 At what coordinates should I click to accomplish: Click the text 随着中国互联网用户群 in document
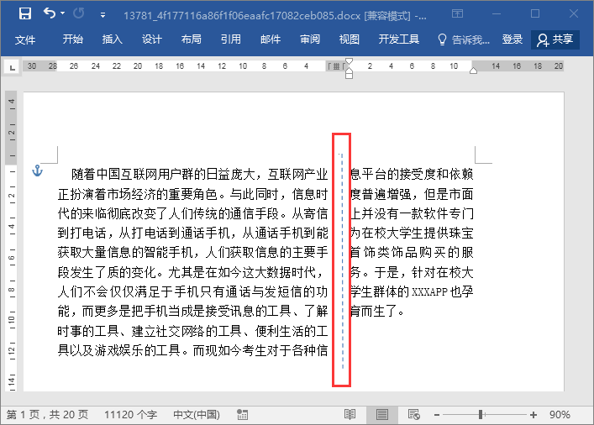[133, 174]
